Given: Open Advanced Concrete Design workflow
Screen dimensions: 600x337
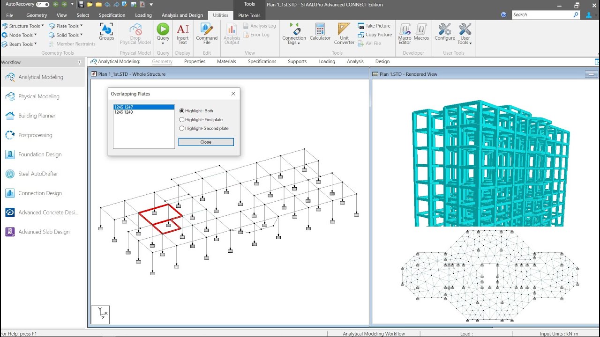Looking at the screenshot, I should coord(43,212).
